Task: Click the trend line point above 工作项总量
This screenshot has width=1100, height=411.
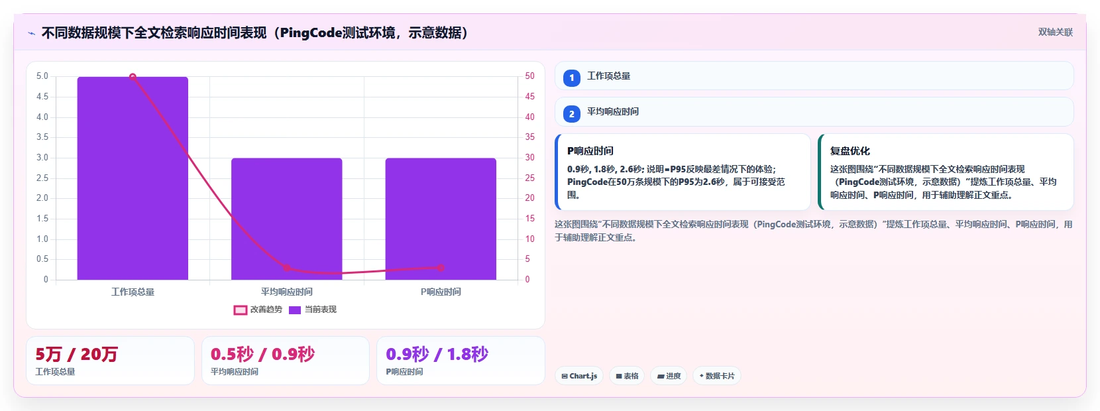Action: point(133,77)
